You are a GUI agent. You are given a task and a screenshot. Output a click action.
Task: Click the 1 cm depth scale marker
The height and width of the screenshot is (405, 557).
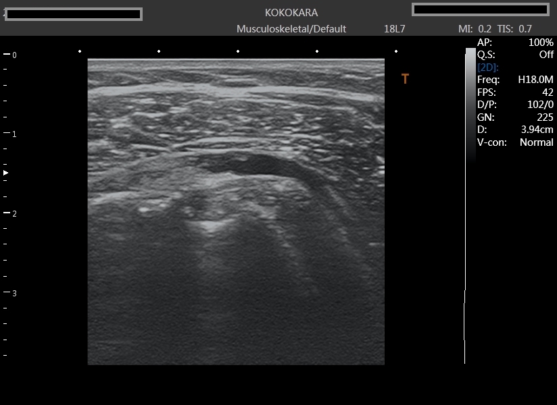10,134
